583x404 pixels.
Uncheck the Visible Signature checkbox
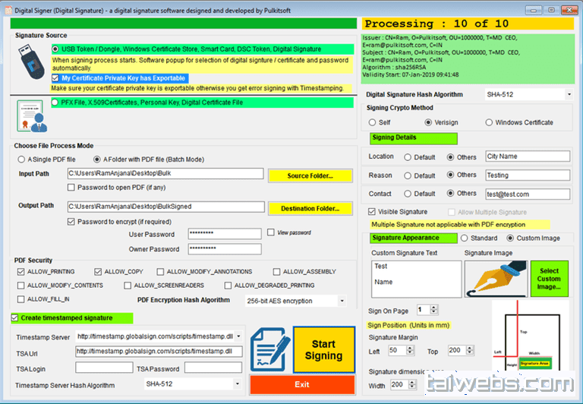tap(372, 212)
